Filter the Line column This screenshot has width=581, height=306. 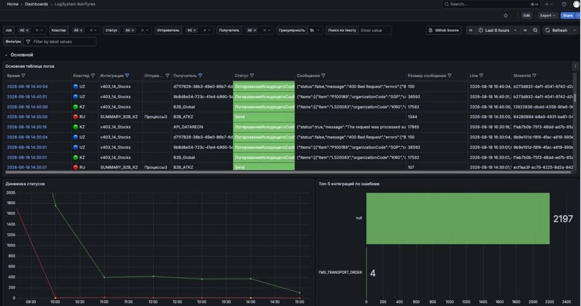coord(481,76)
